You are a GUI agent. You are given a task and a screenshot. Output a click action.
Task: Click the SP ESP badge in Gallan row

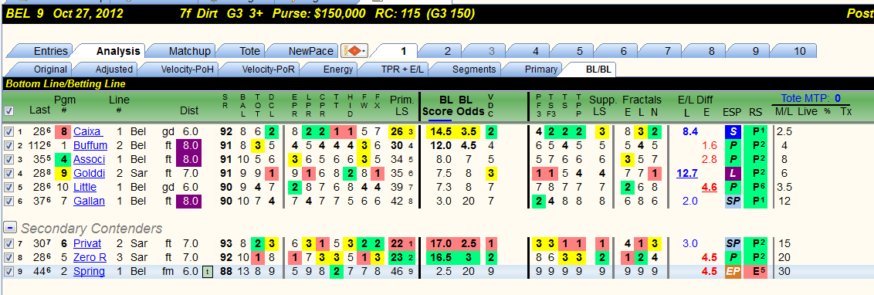point(733,201)
